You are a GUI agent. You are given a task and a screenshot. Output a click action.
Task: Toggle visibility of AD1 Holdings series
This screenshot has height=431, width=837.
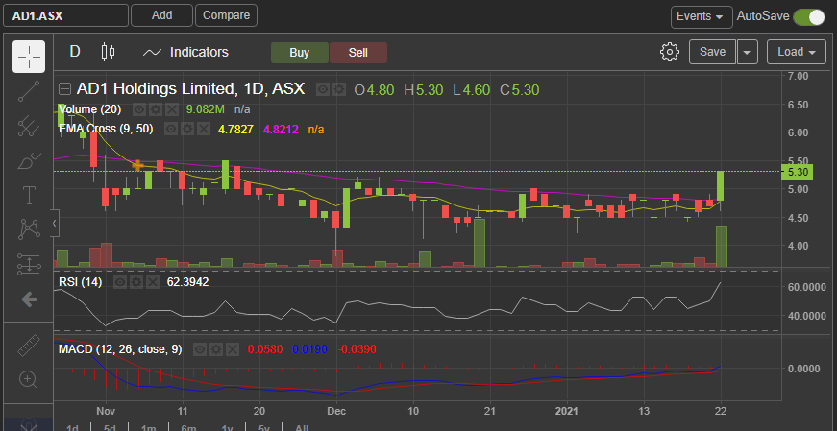pyautogui.click(x=323, y=89)
